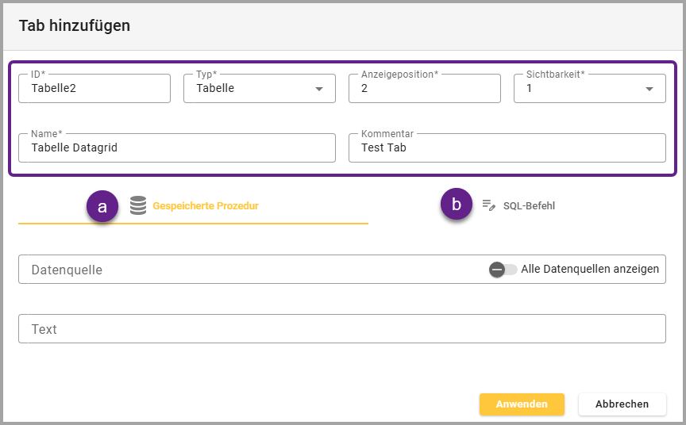The image size is (686, 425).
Task: Focus the ID field containing 'Tabelle2'
Action: pyautogui.click(x=94, y=89)
